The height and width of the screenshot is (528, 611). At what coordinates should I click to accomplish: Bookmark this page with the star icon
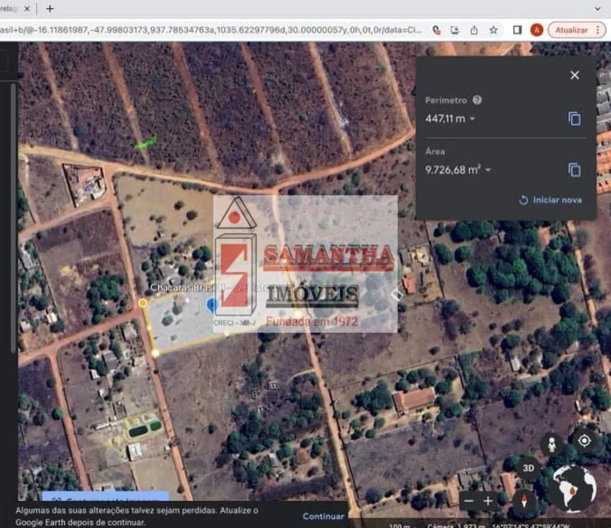tap(493, 30)
